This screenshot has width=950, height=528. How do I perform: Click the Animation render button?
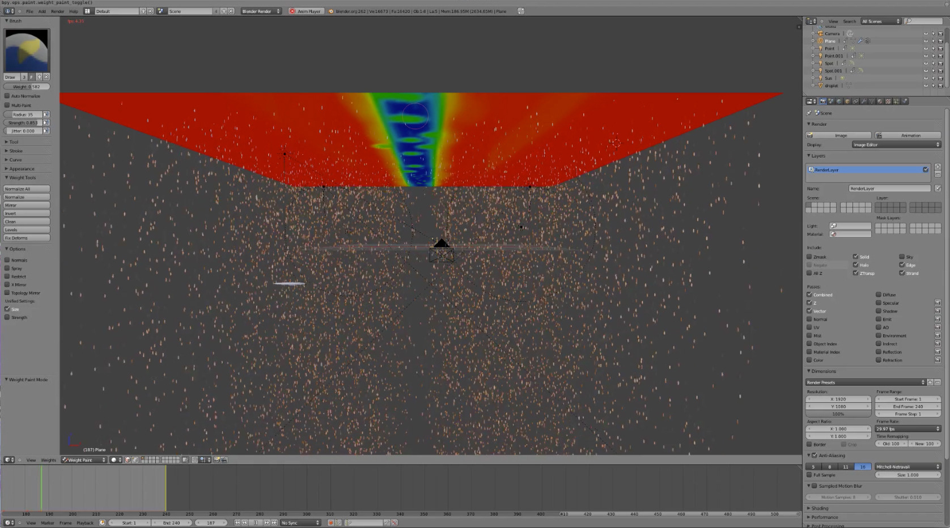point(908,135)
